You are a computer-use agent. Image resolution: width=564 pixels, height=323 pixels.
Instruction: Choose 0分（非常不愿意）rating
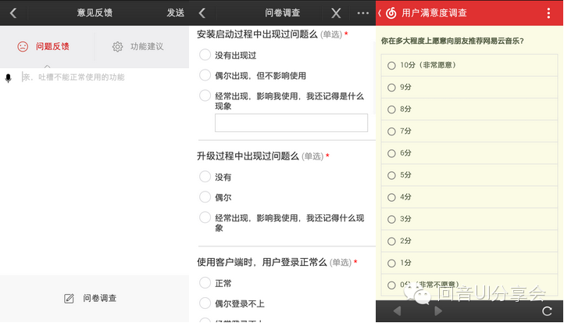coord(469,285)
